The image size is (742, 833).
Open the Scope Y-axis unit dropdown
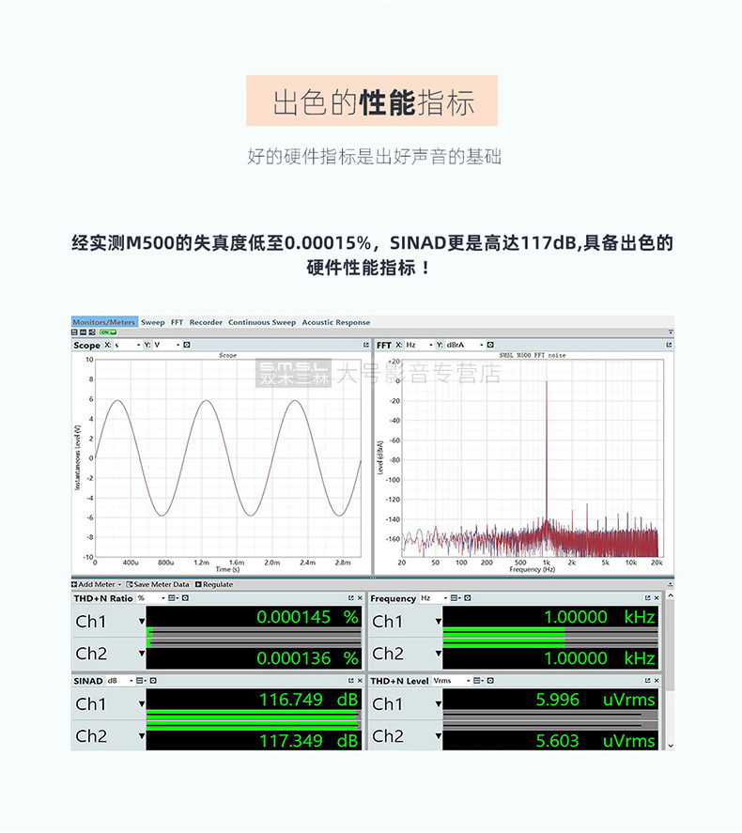(167, 345)
